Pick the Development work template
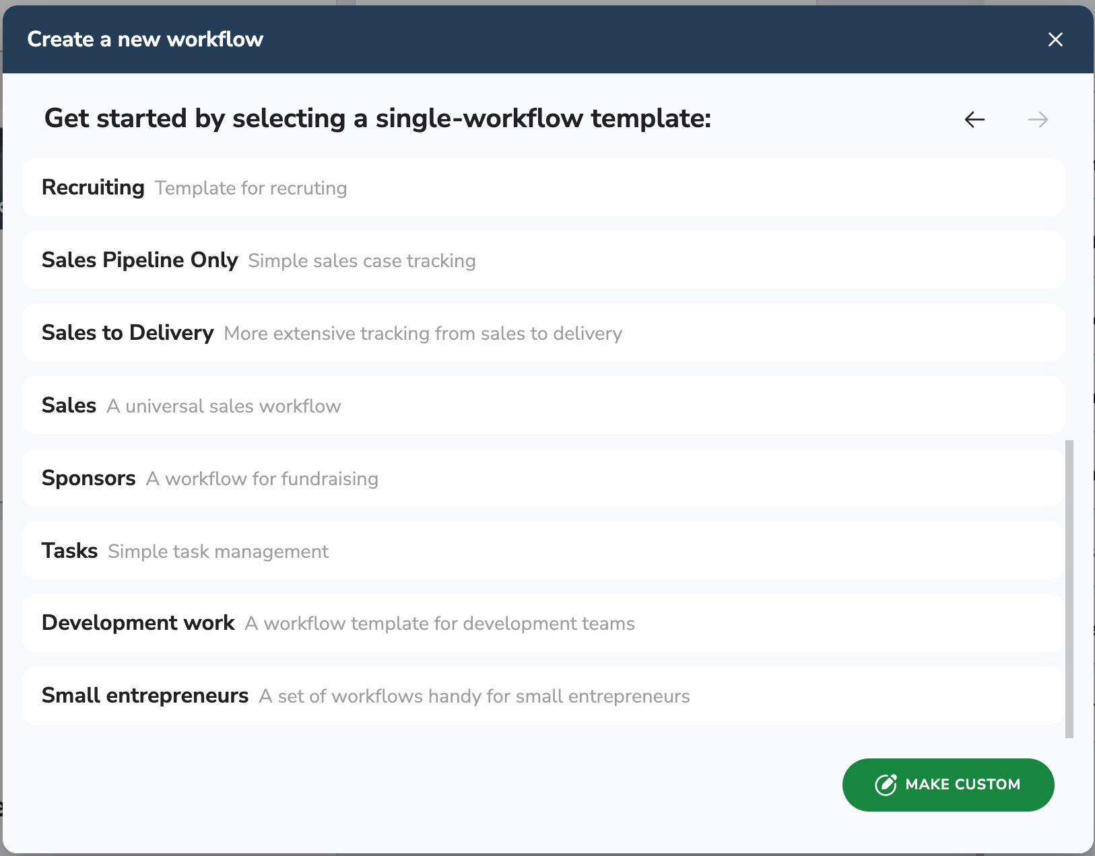 [138, 623]
